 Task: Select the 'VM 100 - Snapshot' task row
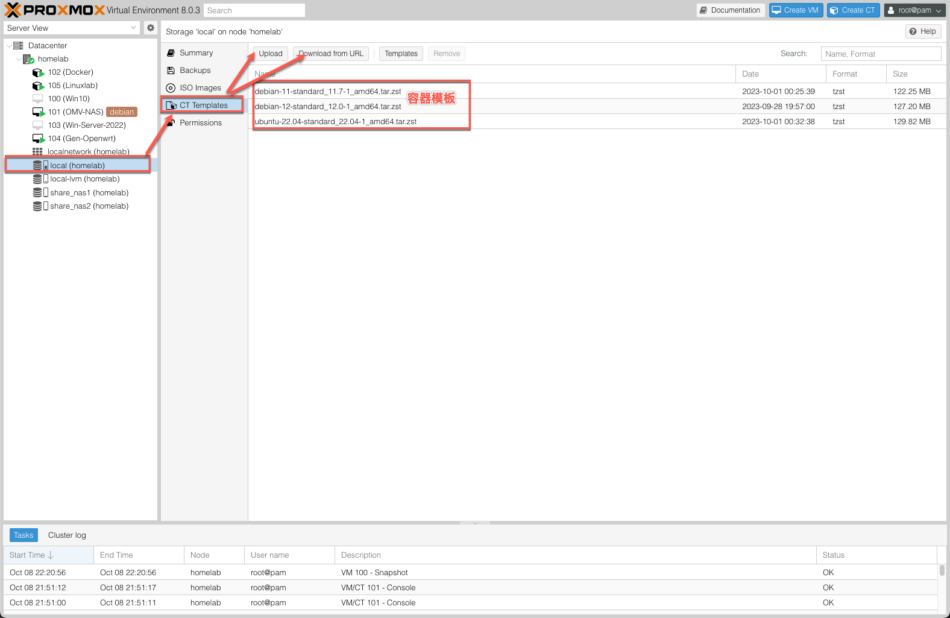click(470, 573)
